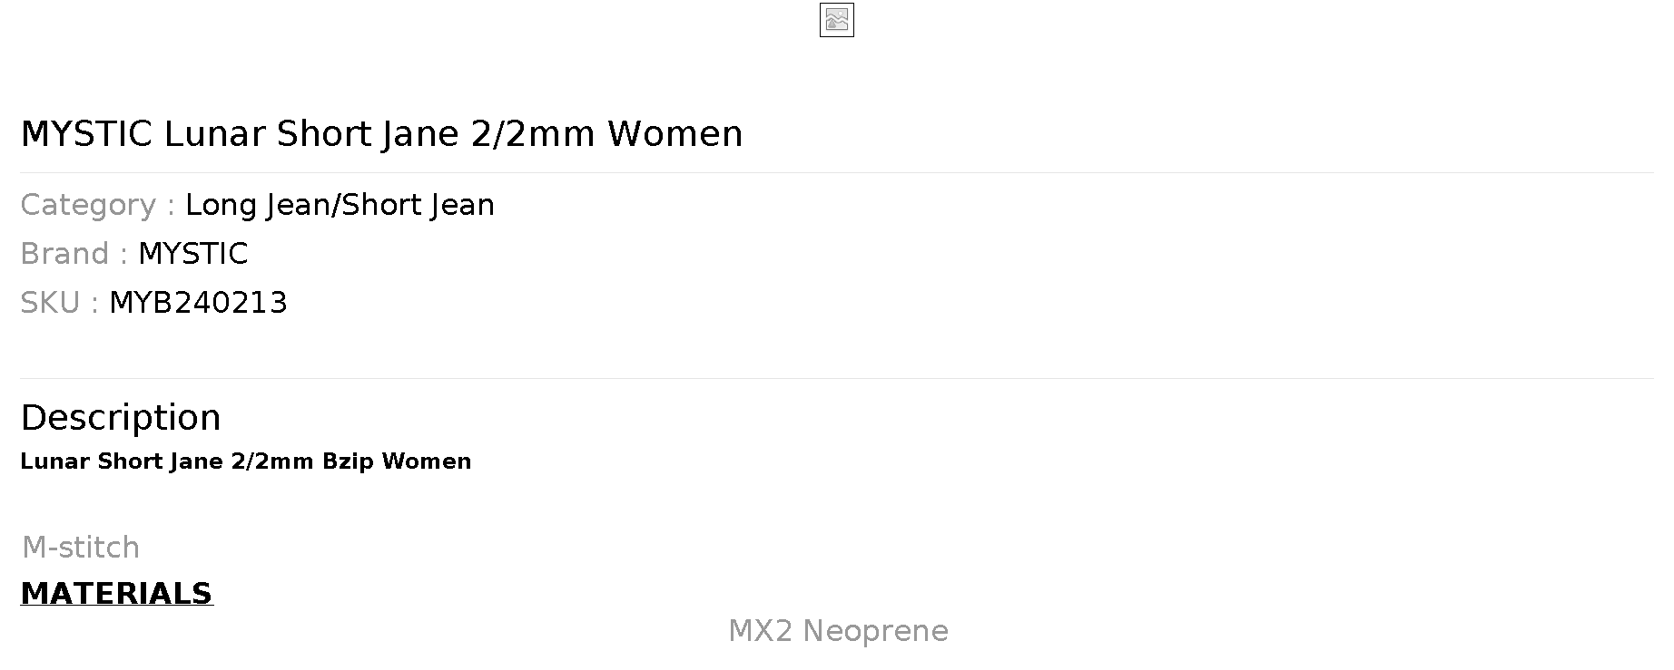Click the word MYSTIC in the product title
This screenshot has height=670, width=1674.
click(x=86, y=134)
